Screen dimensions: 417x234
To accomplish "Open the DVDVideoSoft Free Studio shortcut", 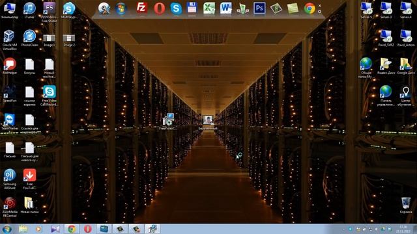I will pos(50,12).
